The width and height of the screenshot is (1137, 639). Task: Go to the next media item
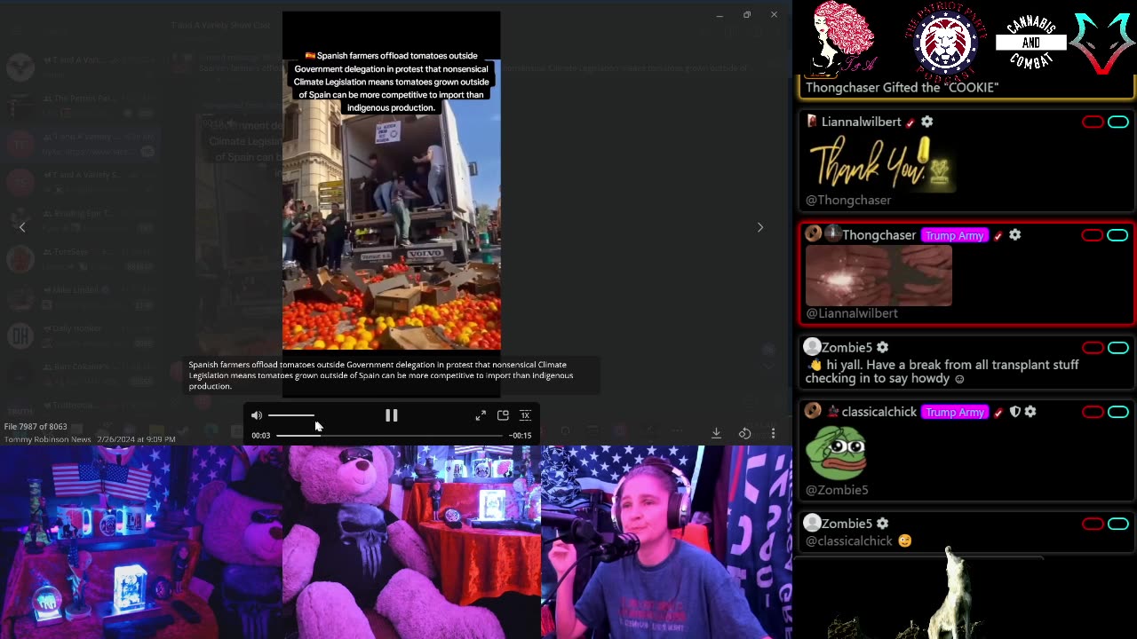759,227
